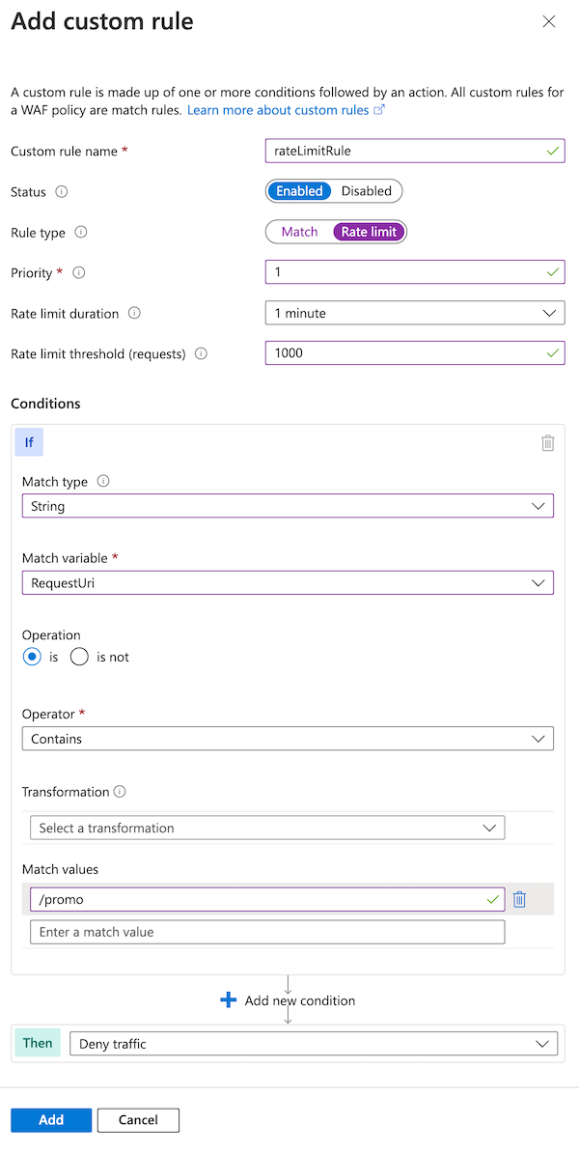Delete the /promo match value
579x1153 pixels.
click(519, 899)
